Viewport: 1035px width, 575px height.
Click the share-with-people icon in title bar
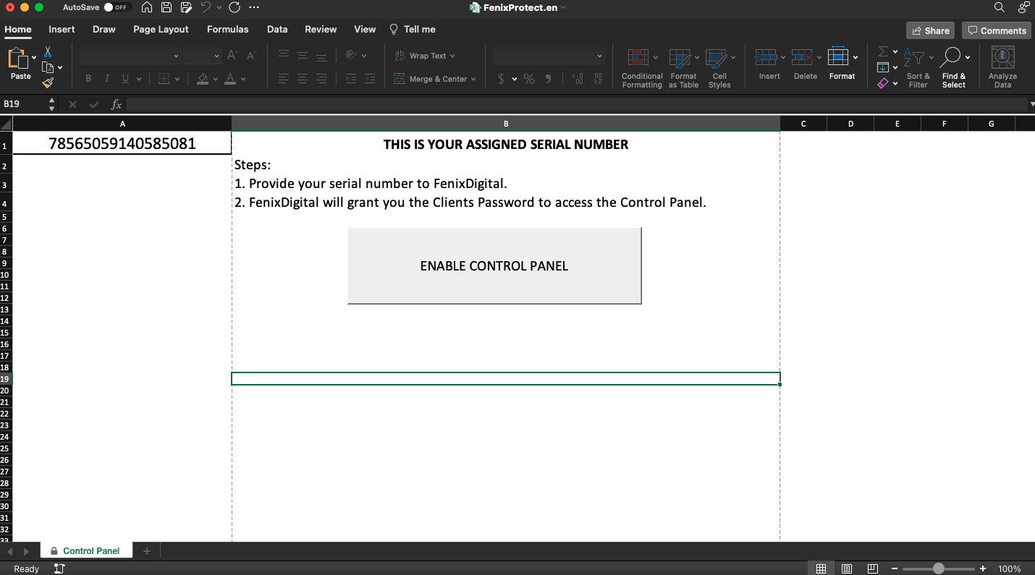tap(1023, 7)
